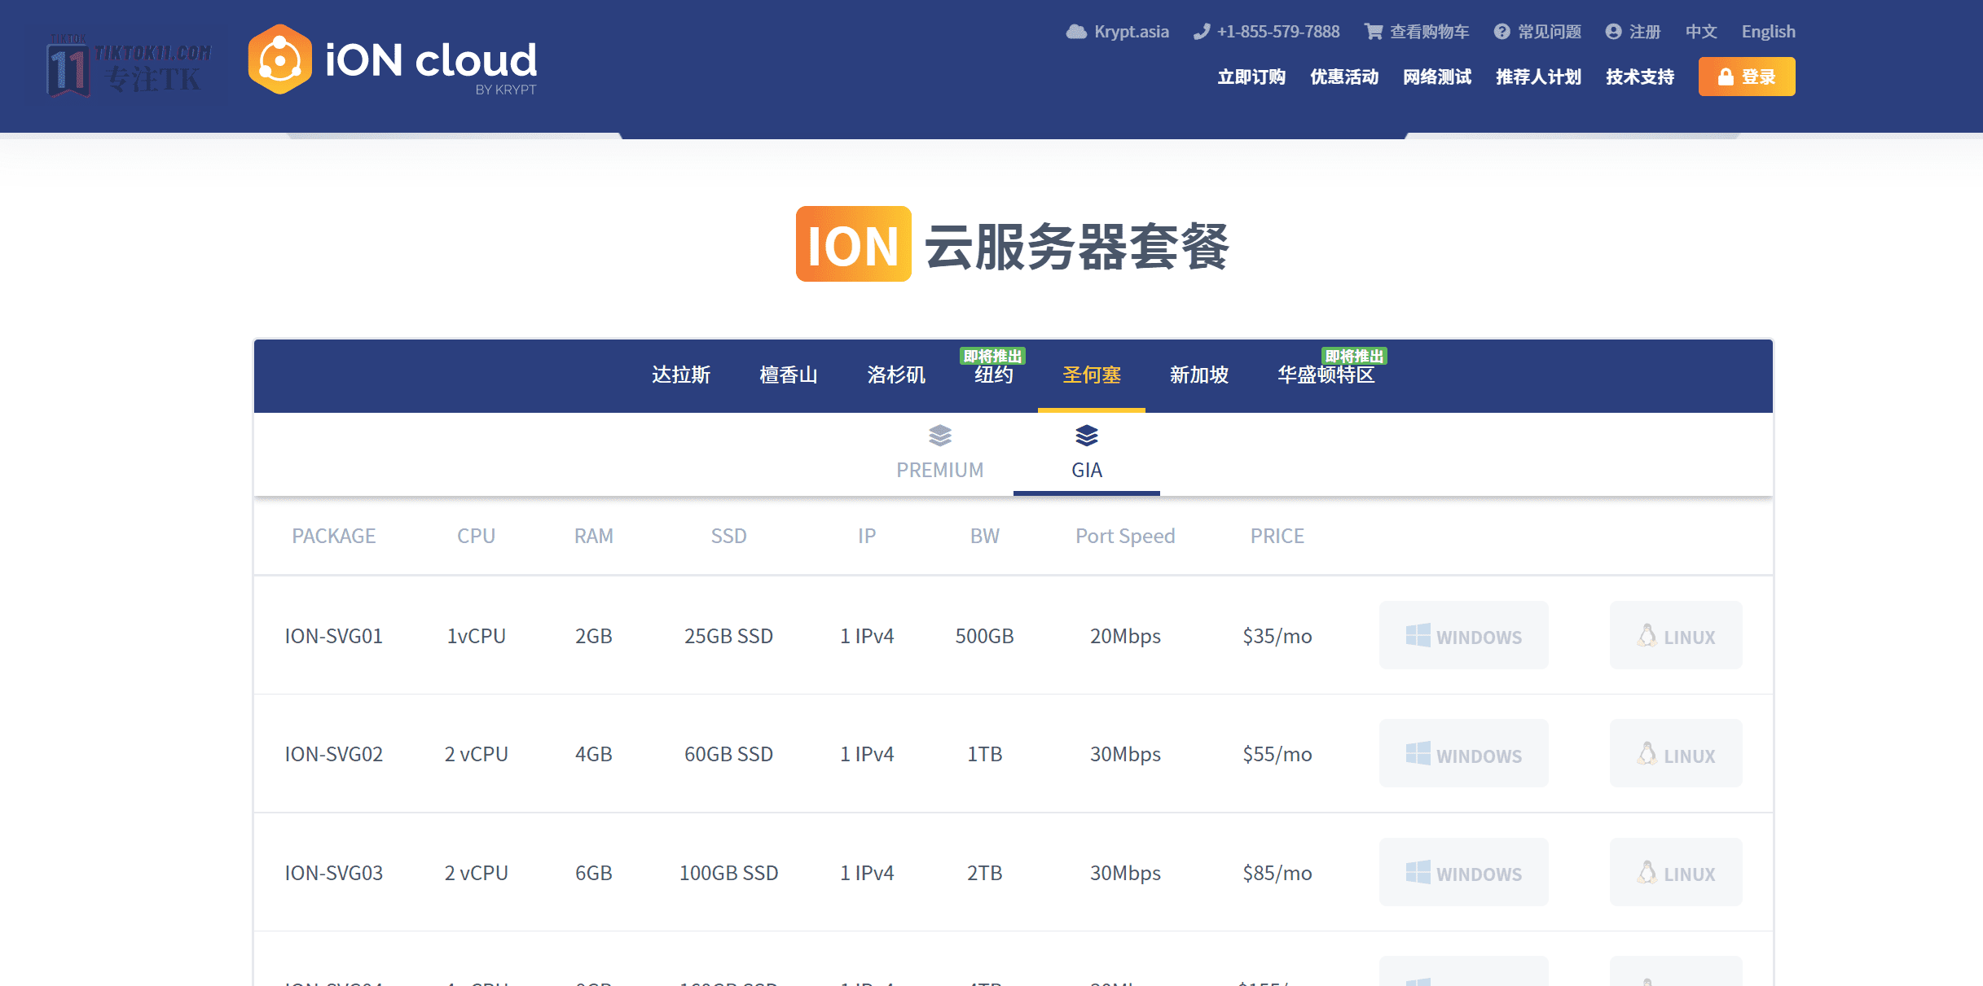Open the 推荐人计划 menu item
Viewport: 1983px width, 986px height.
point(1538,77)
